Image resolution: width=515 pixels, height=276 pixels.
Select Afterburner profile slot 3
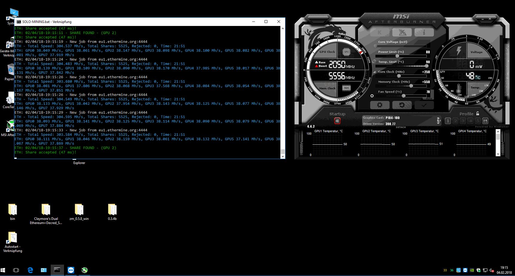(x=463, y=121)
